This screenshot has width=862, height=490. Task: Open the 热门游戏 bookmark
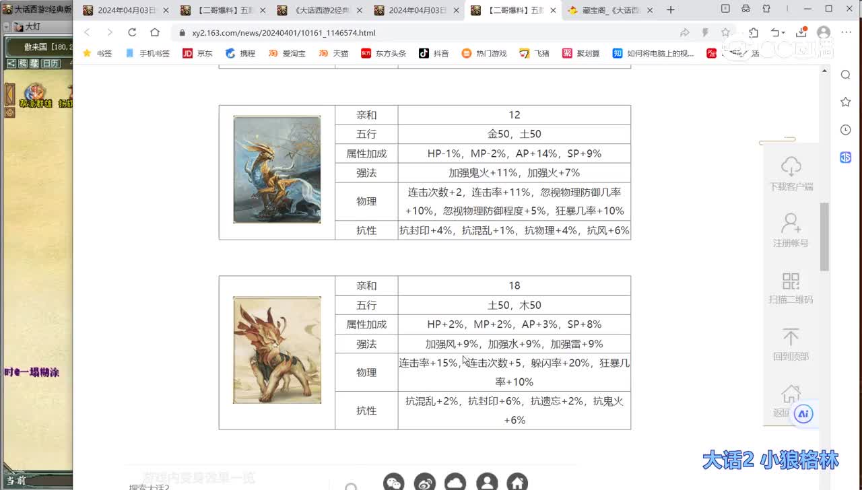pyautogui.click(x=484, y=53)
